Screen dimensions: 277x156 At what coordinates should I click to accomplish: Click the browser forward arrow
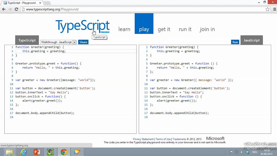pos(10,9)
